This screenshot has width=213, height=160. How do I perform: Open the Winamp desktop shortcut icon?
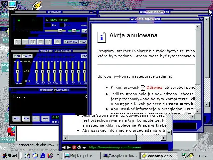pyautogui.click(x=37, y=5)
